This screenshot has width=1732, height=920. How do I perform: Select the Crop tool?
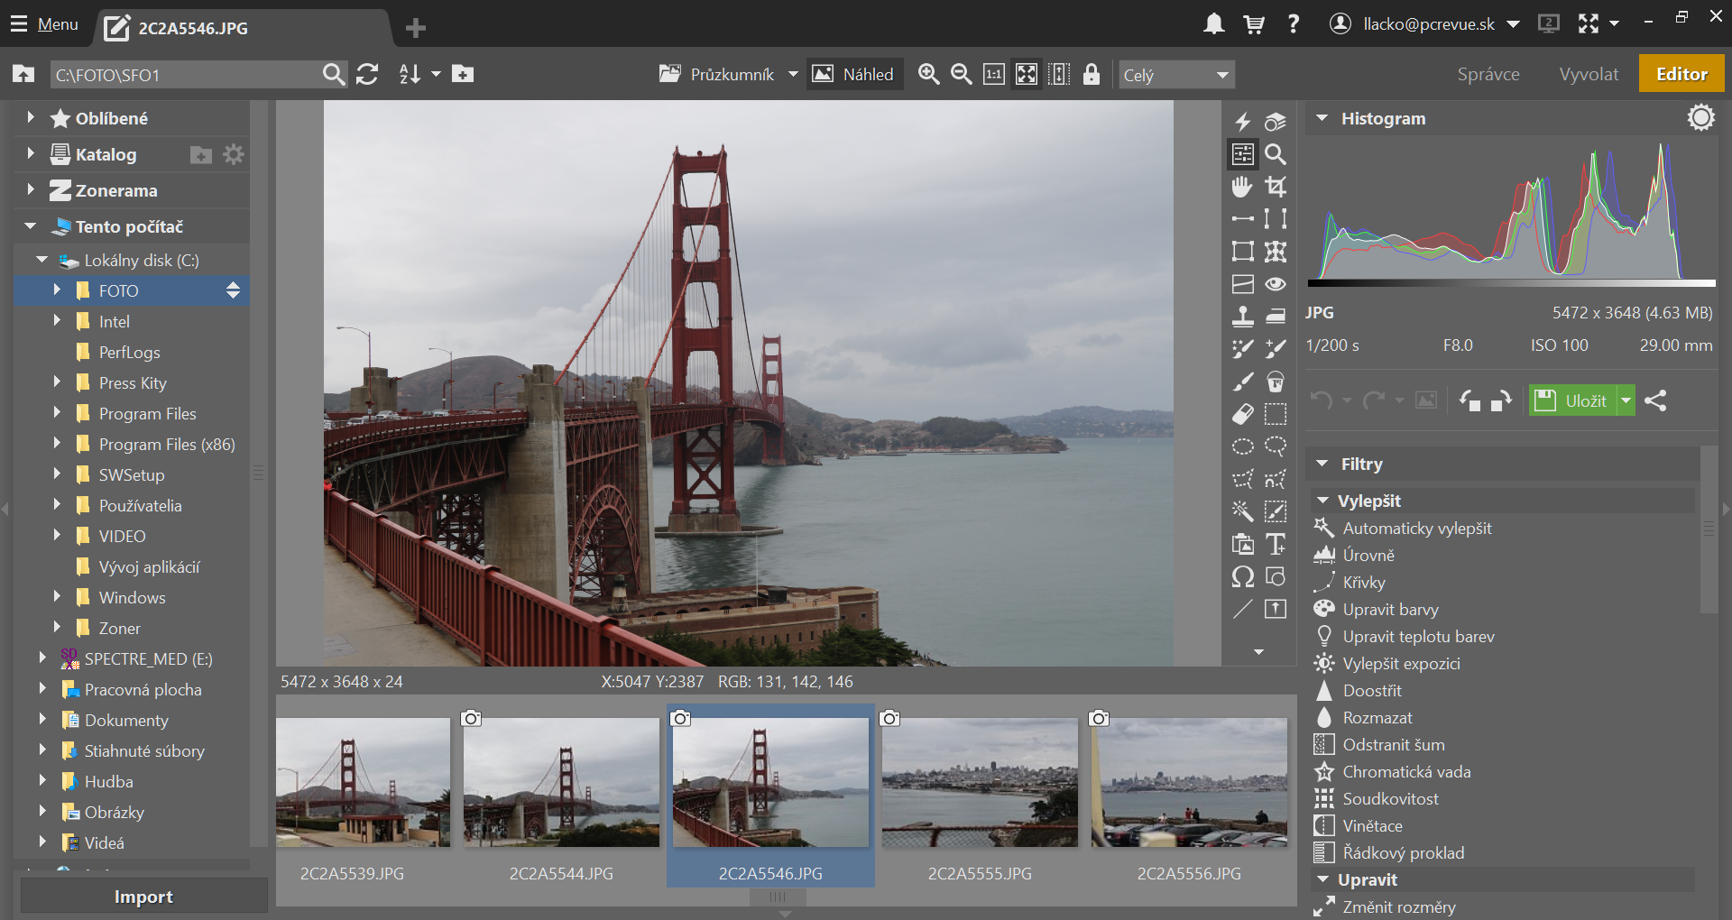(1276, 187)
